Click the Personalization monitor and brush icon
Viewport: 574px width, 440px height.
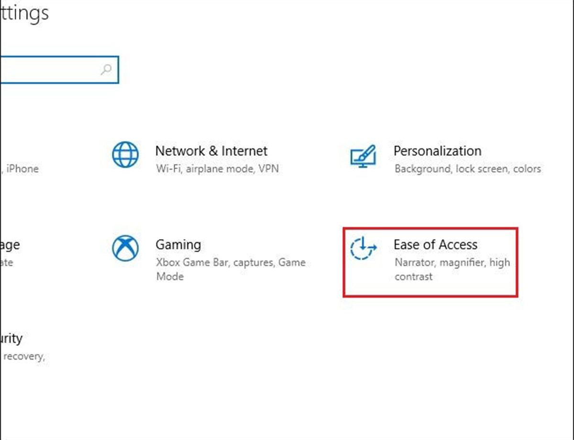363,155
